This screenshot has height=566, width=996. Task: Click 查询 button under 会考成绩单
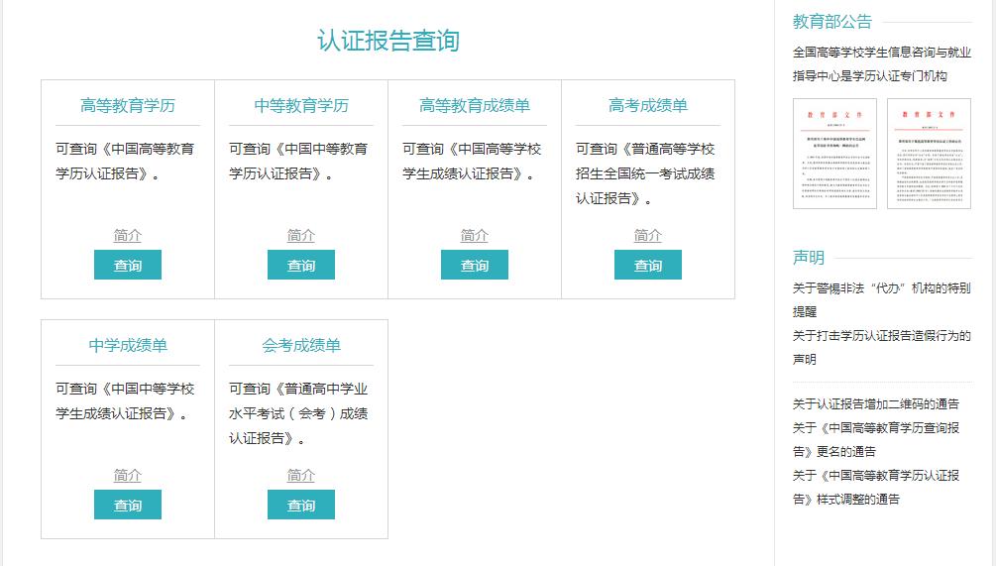[301, 505]
